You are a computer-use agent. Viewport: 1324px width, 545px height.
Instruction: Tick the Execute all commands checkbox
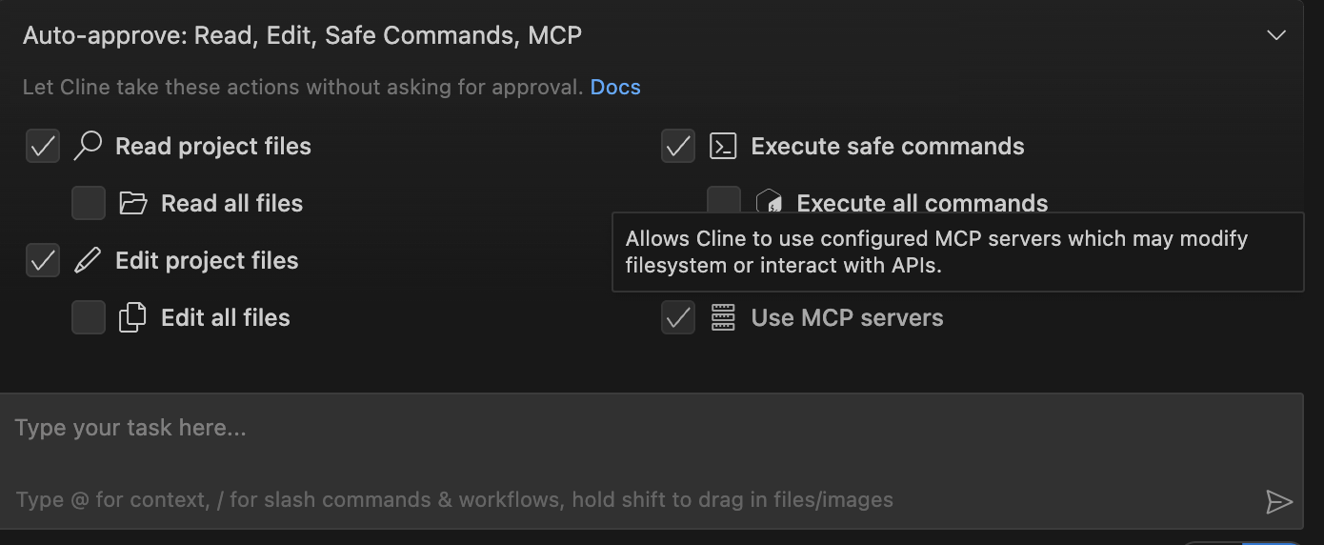[724, 199]
